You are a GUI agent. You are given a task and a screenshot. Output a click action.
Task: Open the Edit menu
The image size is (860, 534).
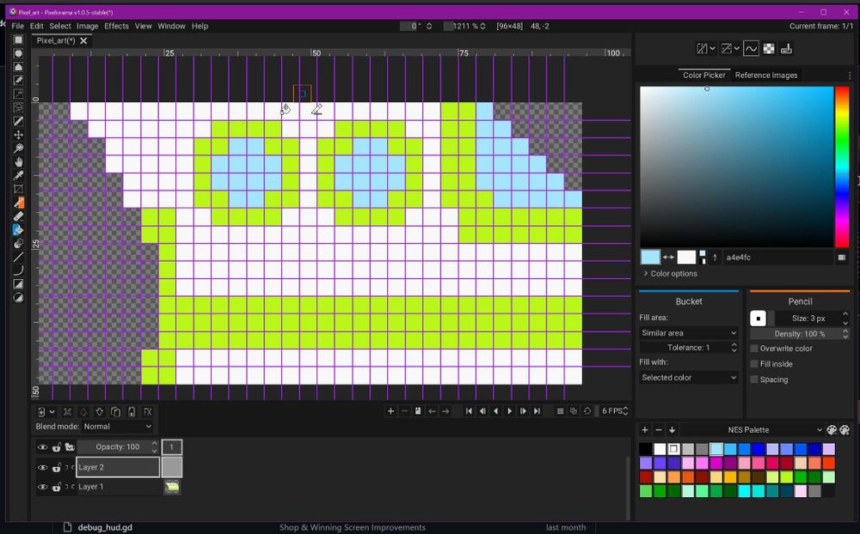pyautogui.click(x=37, y=26)
